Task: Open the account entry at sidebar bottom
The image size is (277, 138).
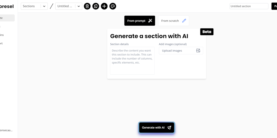Action: pyautogui.click(x=6, y=130)
